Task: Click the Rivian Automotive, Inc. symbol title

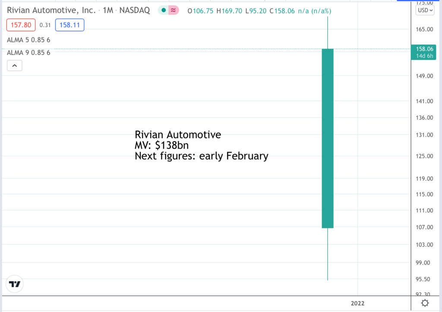Action: tap(51, 10)
